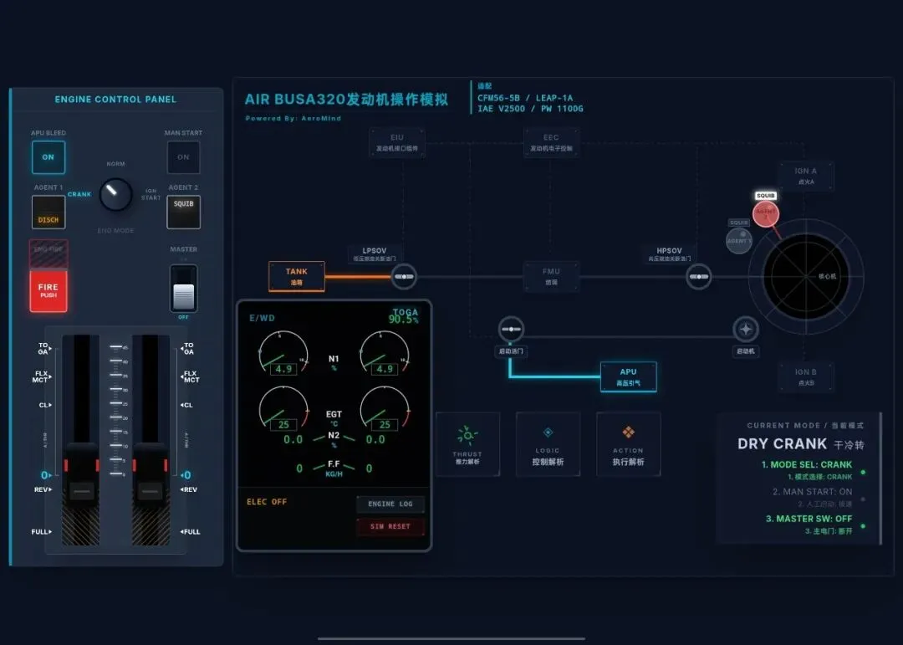
Task: Click the left EGT gauge
Action: (x=283, y=408)
